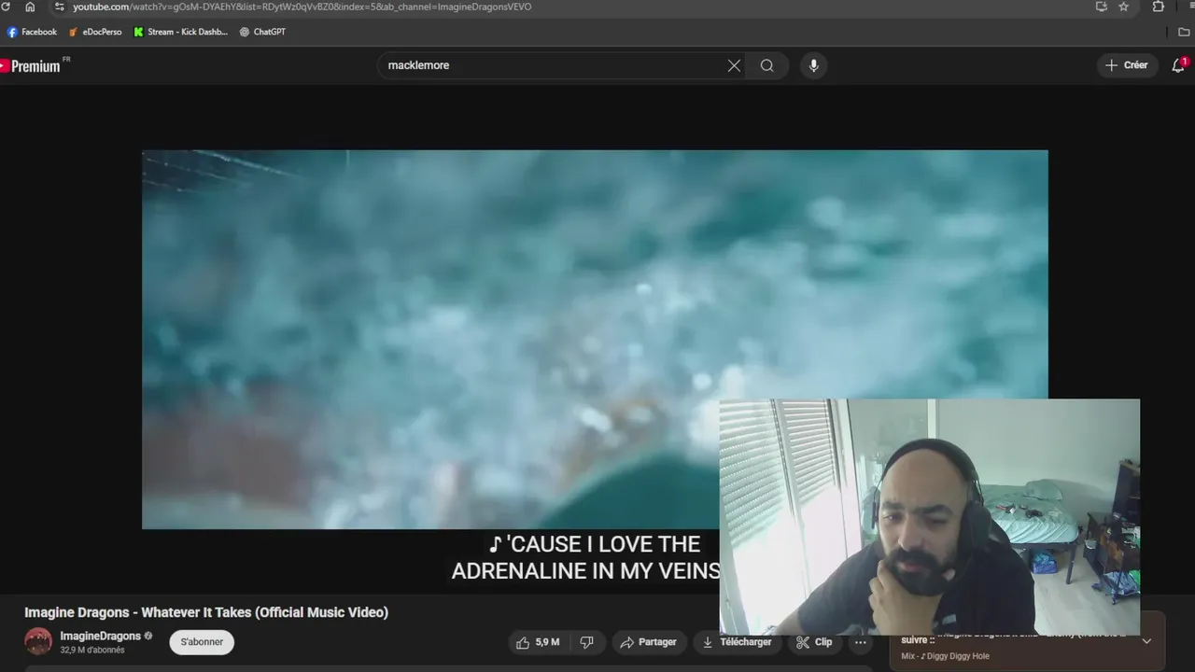This screenshot has width=1195, height=672.
Task: Share the video via Partager
Action: [649, 642]
